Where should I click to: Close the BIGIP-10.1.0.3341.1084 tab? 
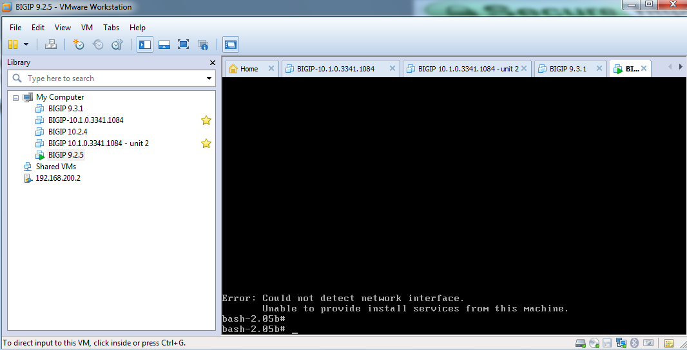(392, 68)
